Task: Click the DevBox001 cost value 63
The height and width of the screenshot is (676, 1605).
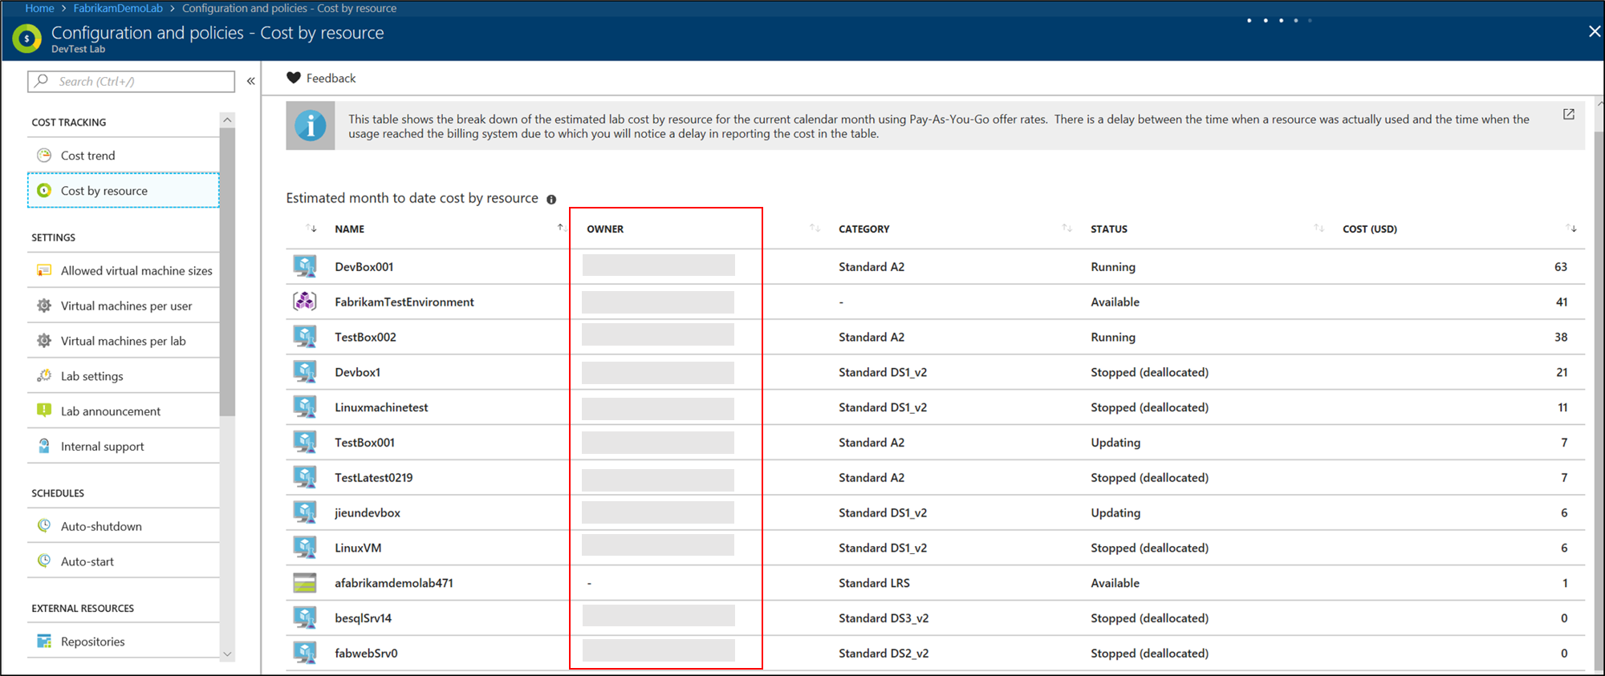Action: (x=1561, y=267)
